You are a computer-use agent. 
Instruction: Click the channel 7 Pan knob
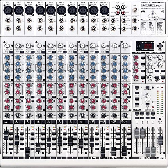click(71, 116)
